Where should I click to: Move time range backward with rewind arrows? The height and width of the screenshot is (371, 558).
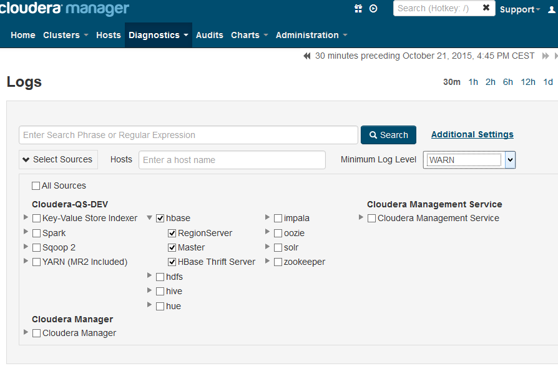[307, 56]
